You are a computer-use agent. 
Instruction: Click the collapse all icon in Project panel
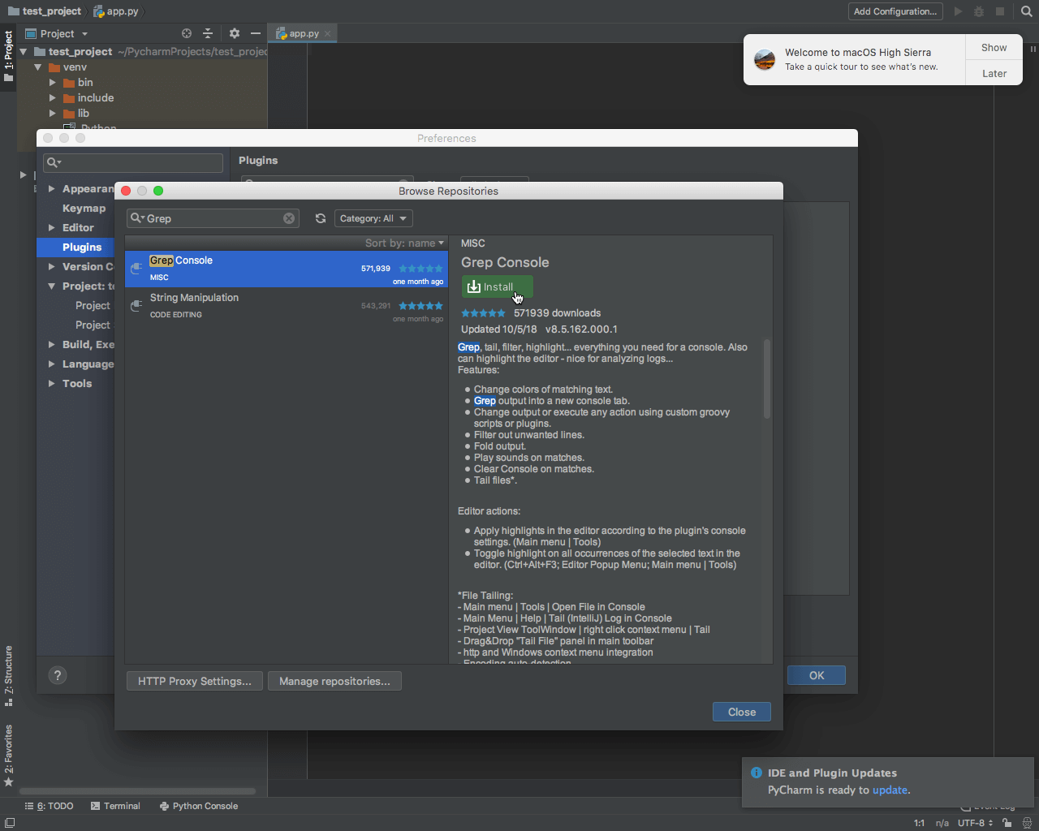[x=208, y=33]
